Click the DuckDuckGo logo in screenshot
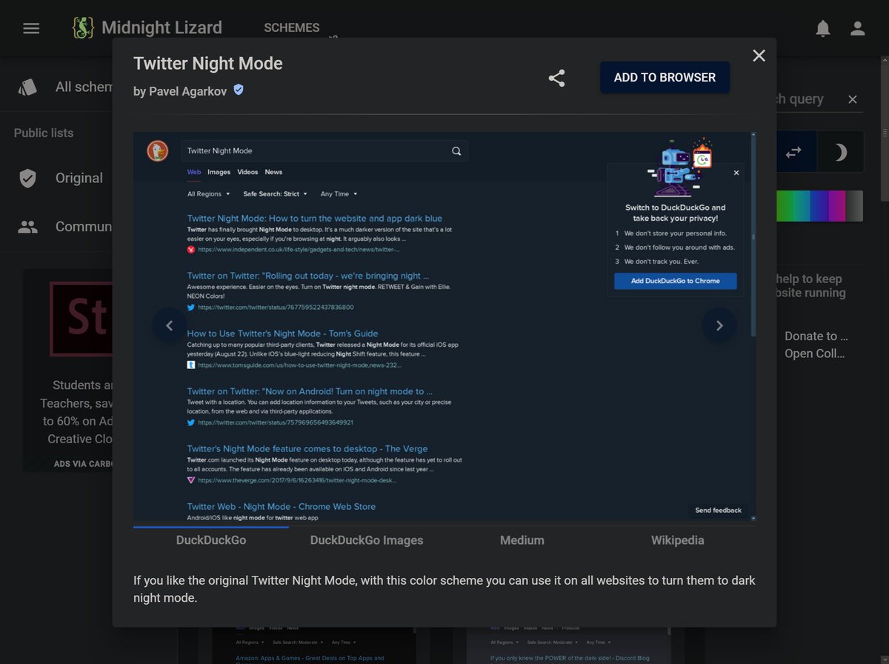This screenshot has height=664, width=889. (157, 150)
